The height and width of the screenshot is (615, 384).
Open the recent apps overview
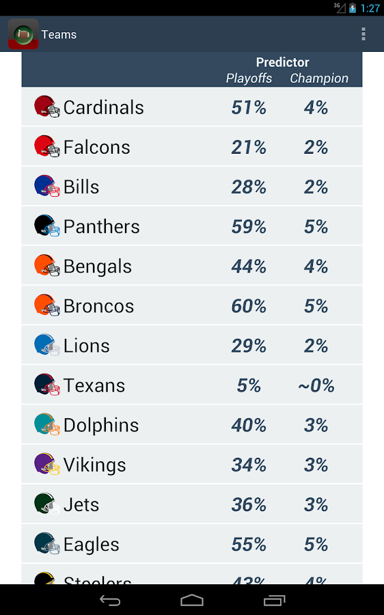[274, 600]
